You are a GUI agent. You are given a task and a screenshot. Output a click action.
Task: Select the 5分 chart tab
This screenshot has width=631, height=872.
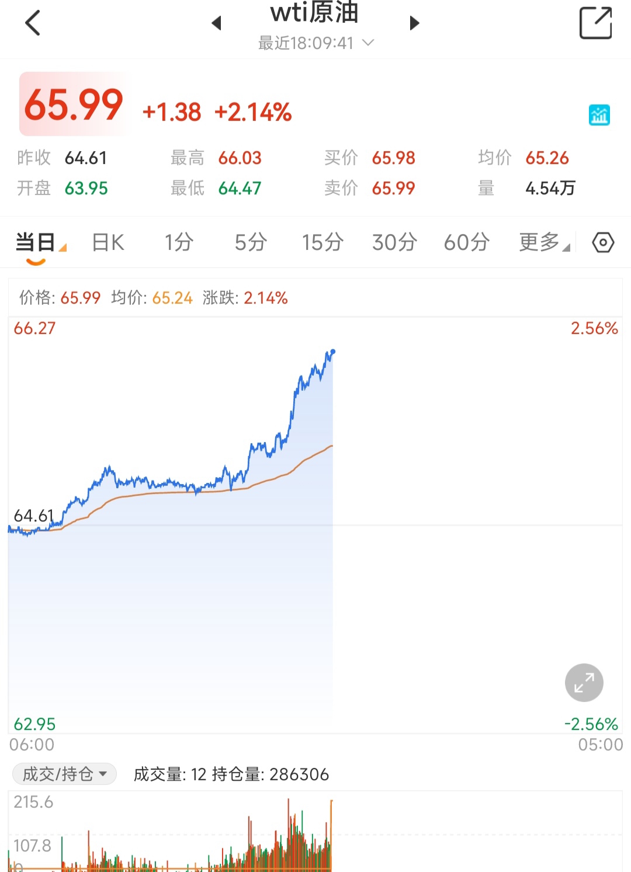click(251, 242)
